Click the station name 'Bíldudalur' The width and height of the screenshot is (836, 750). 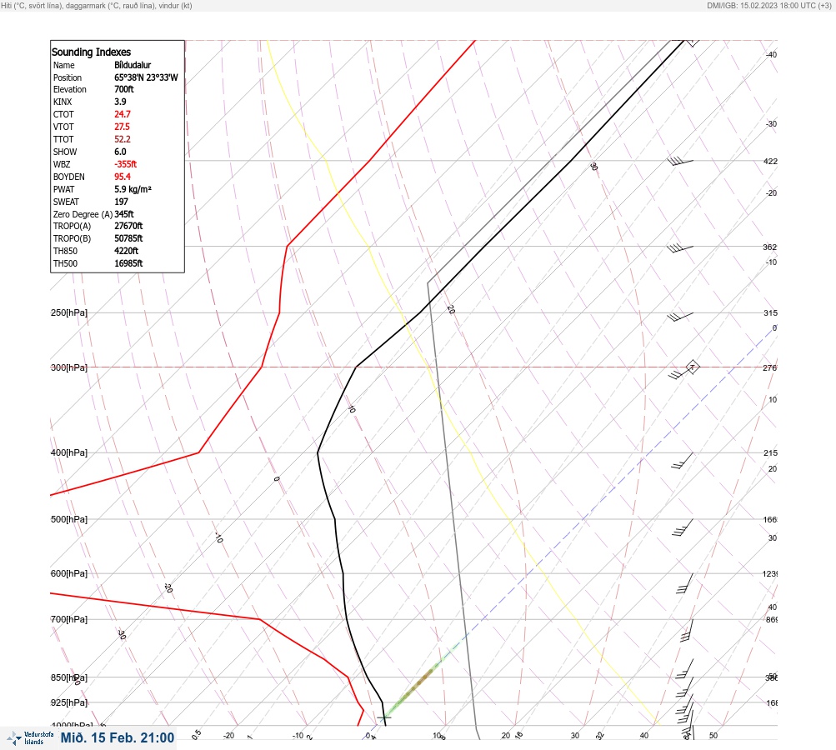[x=133, y=65]
